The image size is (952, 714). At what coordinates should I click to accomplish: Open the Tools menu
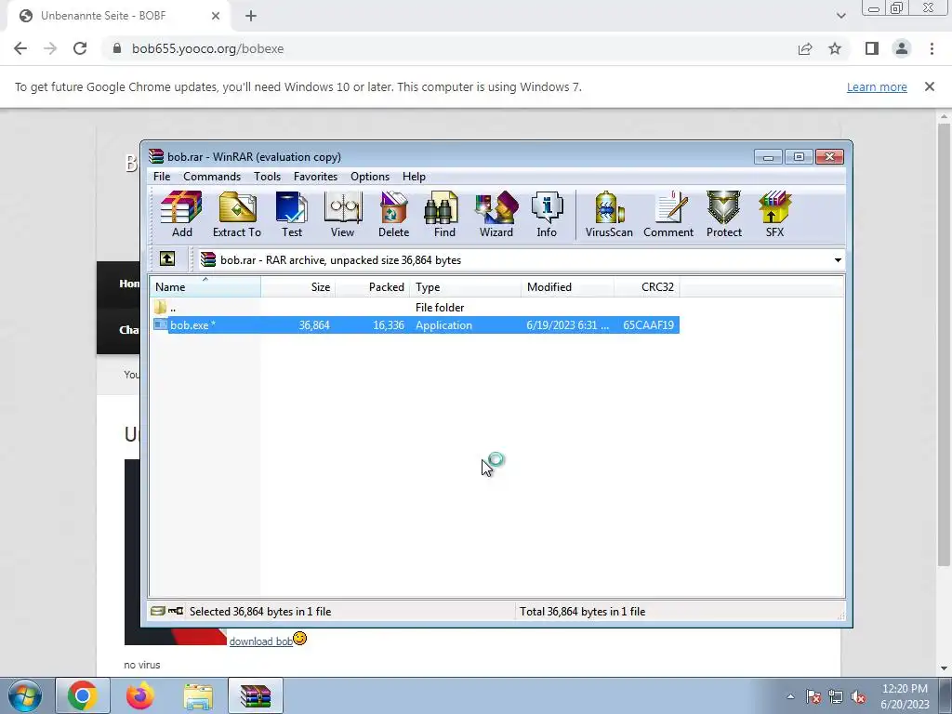click(x=267, y=176)
